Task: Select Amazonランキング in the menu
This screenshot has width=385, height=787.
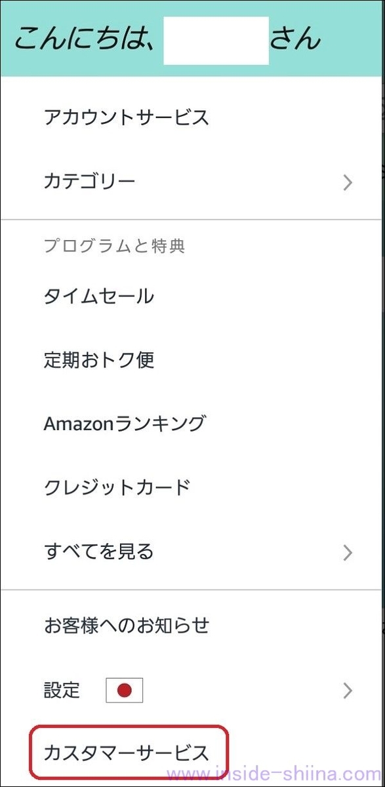Action: 125,424
